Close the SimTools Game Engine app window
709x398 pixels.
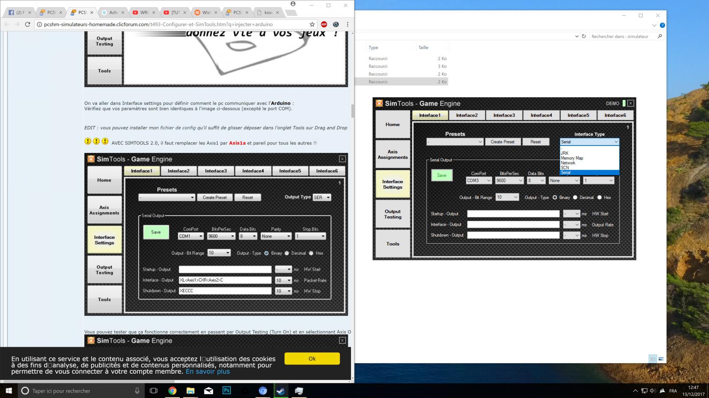pos(631,103)
